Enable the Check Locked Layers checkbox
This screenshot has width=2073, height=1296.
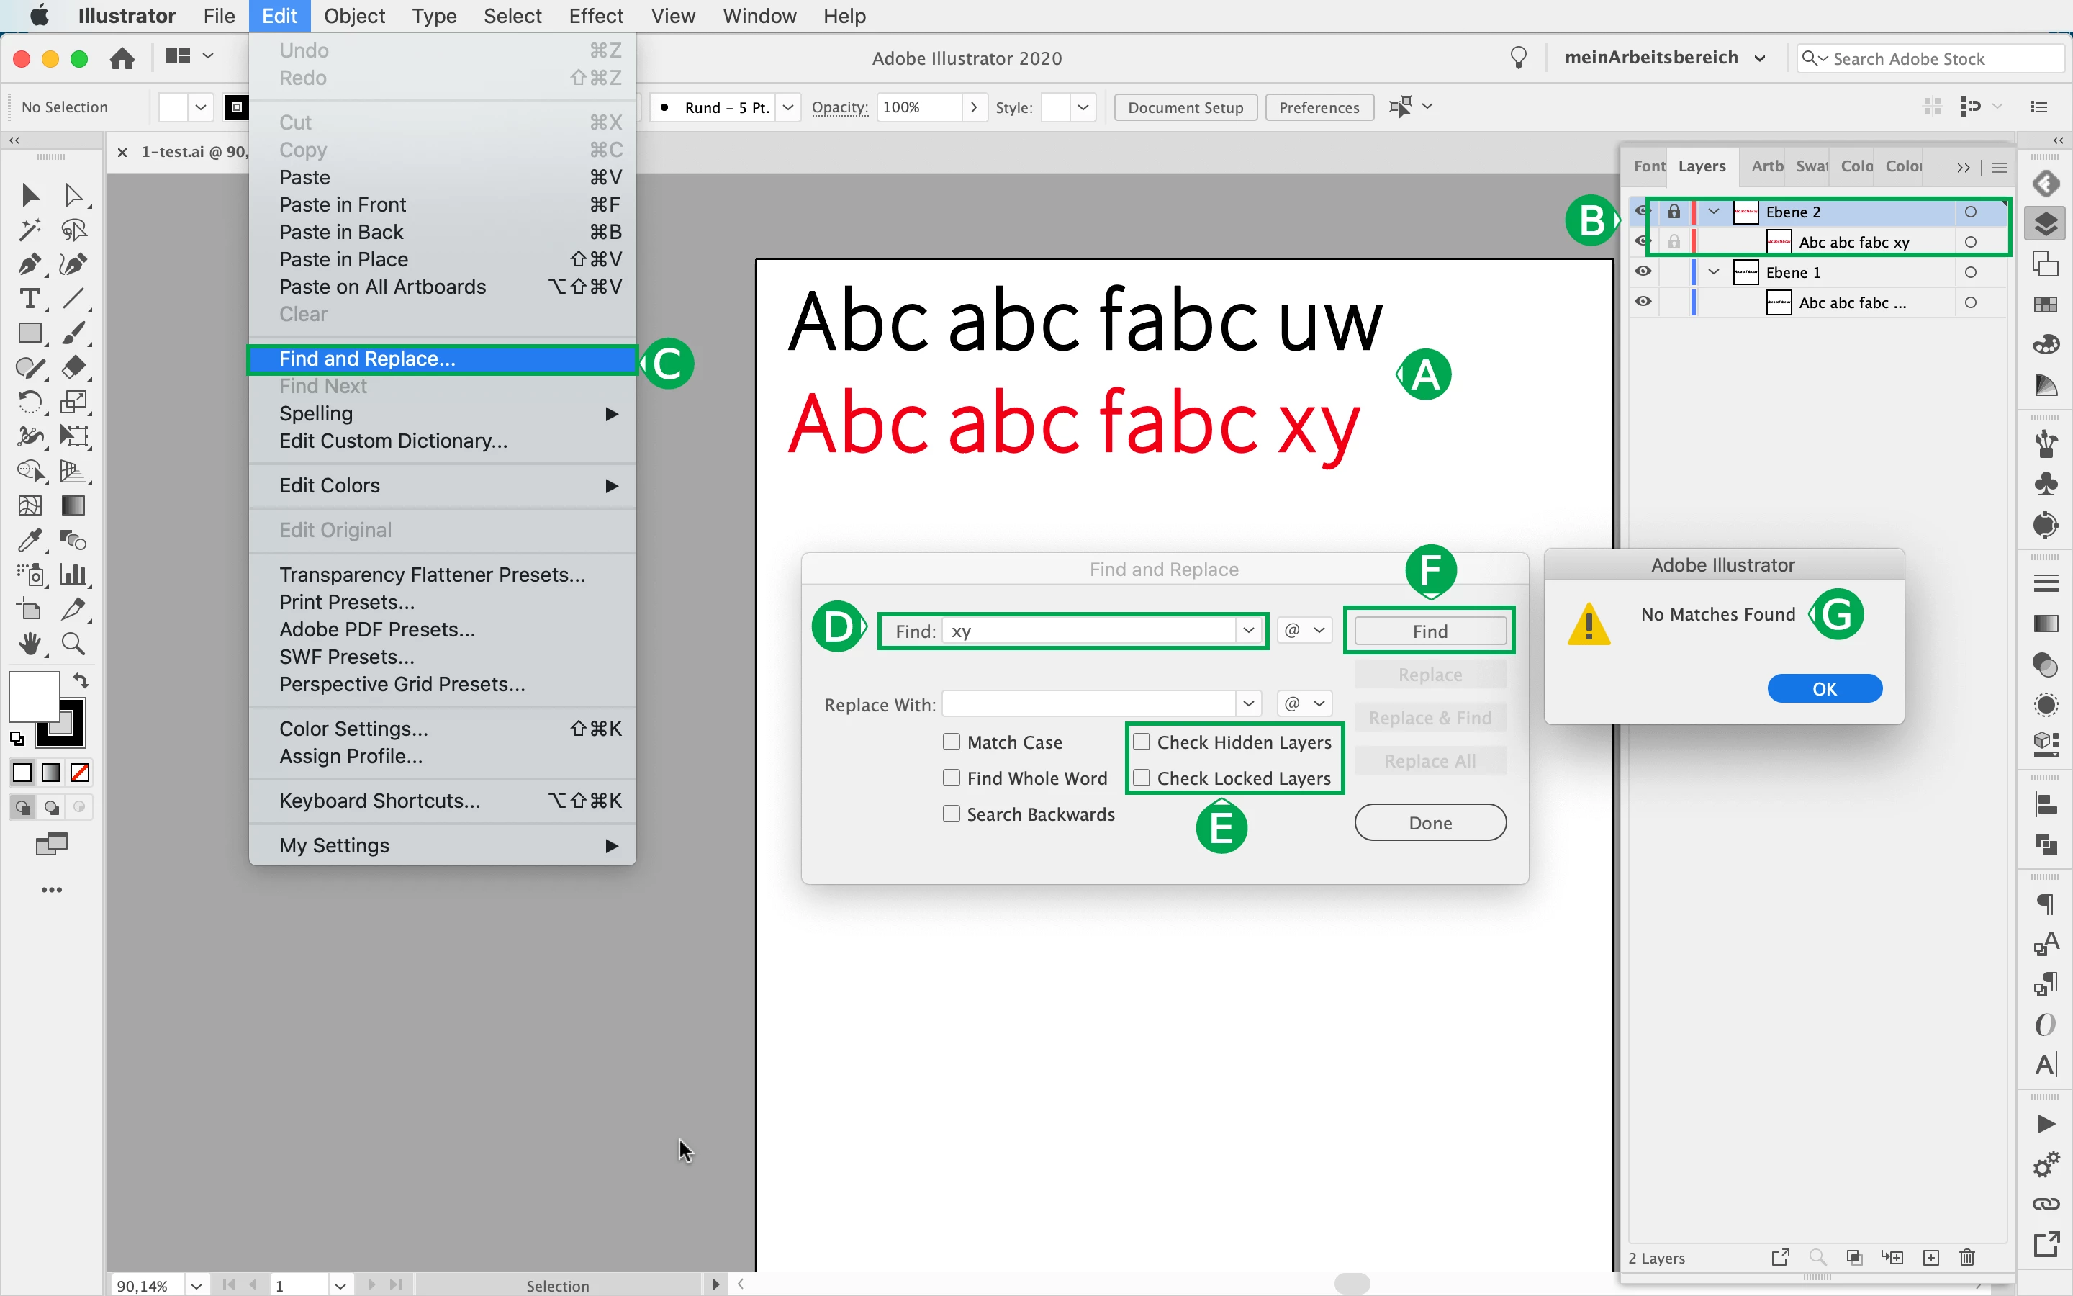coord(1142,778)
